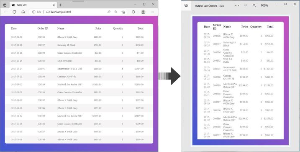
Task: Click $10.00 price in image viewer
Action: click(244, 60)
